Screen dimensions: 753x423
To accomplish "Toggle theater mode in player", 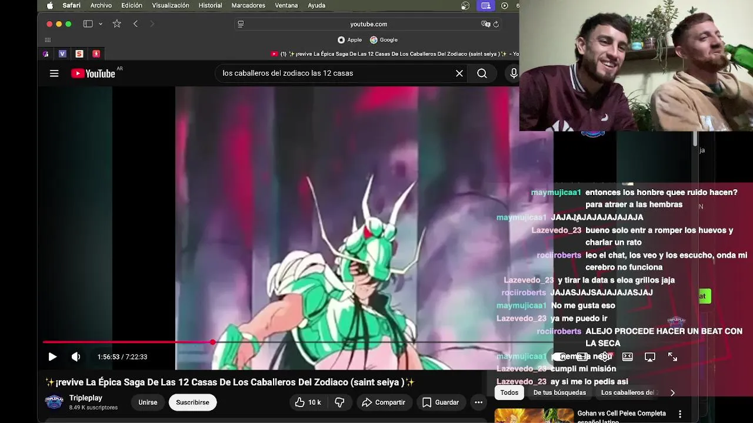I will click(628, 357).
